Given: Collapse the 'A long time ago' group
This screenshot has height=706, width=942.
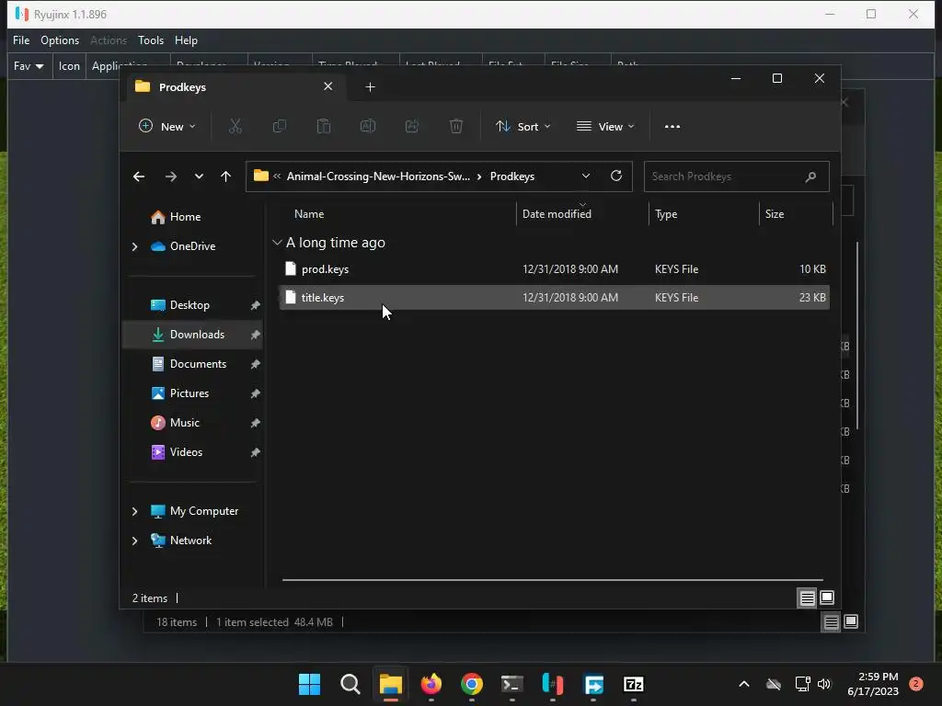Looking at the screenshot, I should [277, 243].
